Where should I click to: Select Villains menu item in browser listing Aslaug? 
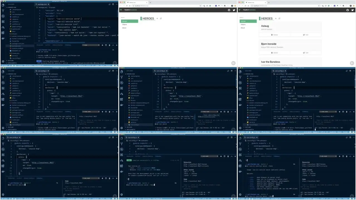pyautogui.click(x=244, y=24)
